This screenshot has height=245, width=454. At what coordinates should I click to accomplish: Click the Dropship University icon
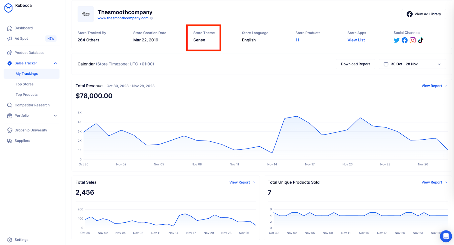pyautogui.click(x=10, y=130)
